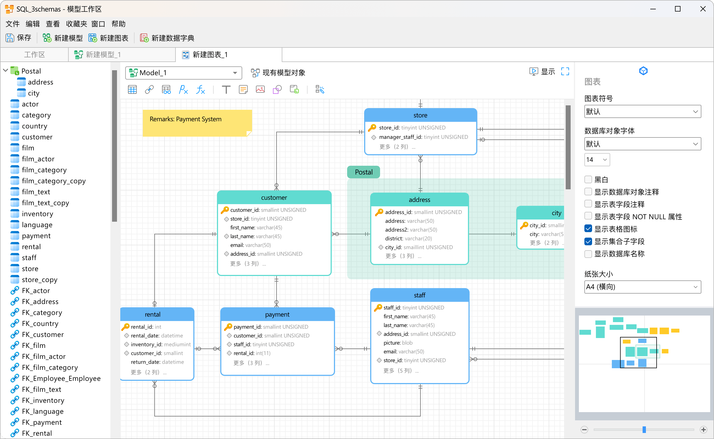Viewport: 714px width, 439px height.
Task: Click the Postal layer label in diagram
Action: click(x=364, y=172)
